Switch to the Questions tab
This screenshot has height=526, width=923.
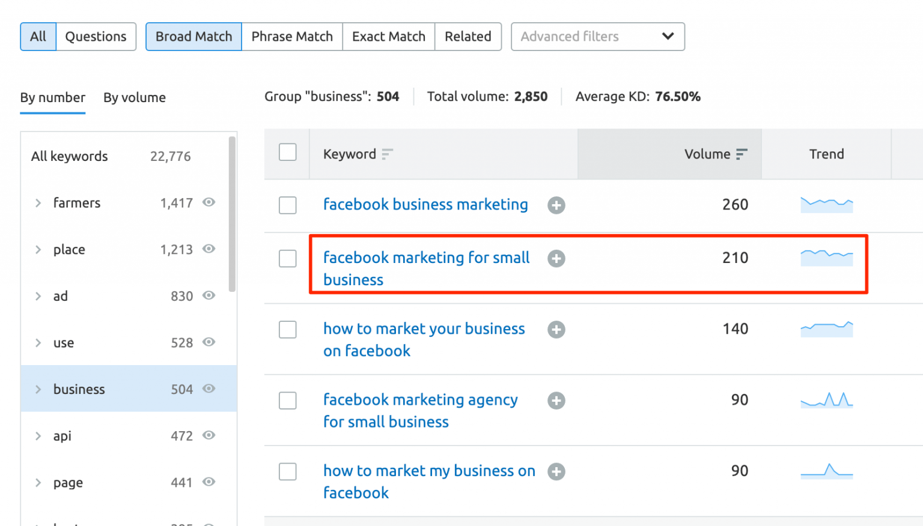click(x=96, y=37)
